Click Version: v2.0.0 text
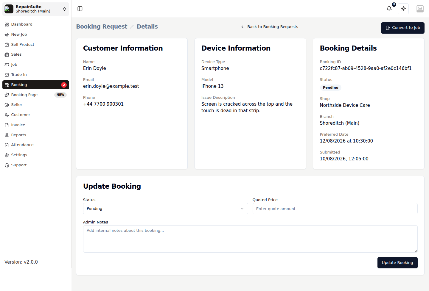Image resolution: width=429 pixels, height=291 pixels. 21,262
